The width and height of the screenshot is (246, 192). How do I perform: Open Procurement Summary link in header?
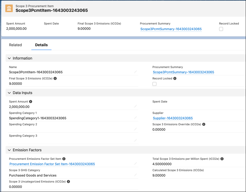171,29
